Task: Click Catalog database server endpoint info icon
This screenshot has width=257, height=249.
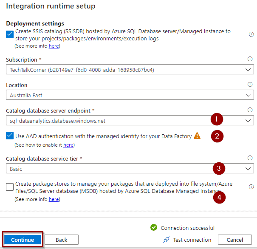Action: (x=250, y=110)
